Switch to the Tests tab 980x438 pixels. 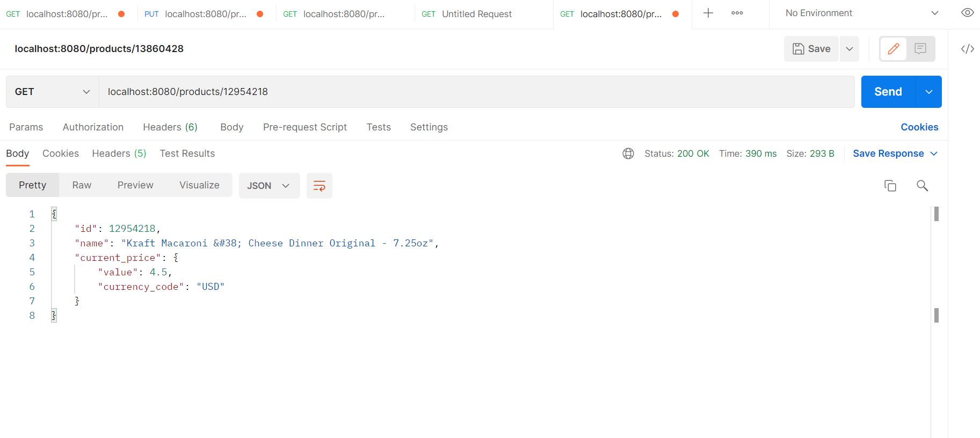tap(379, 127)
